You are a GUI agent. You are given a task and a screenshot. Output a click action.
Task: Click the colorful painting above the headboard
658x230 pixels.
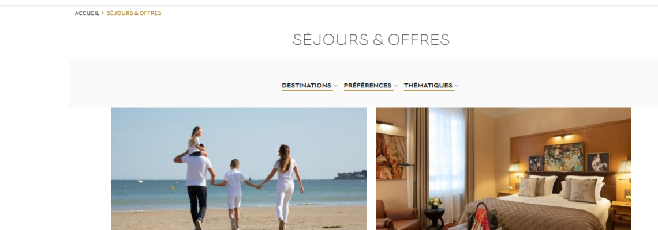pos(563,157)
